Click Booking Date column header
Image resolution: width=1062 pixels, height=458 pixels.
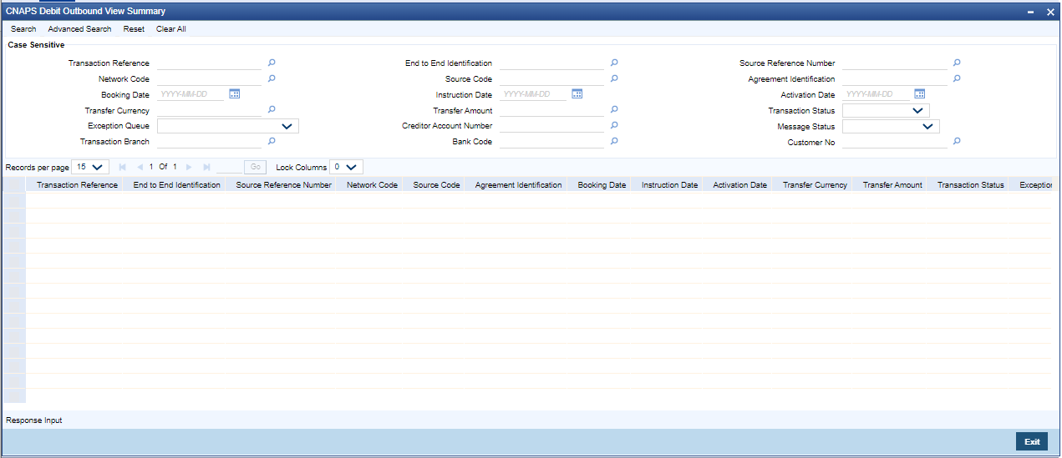pos(602,185)
